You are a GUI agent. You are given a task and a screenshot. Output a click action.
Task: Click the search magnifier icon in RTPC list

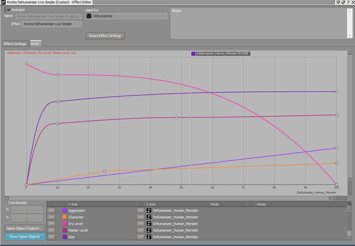click(x=349, y=204)
